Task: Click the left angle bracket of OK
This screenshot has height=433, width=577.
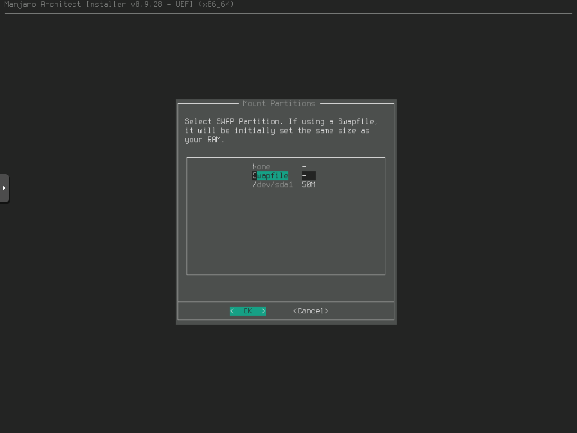Action: (x=232, y=311)
